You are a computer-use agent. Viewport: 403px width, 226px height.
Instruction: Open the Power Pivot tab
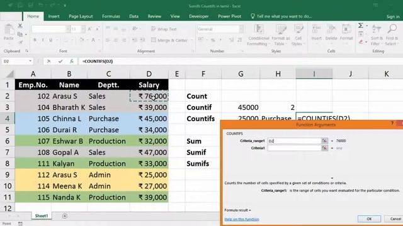pyautogui.click(x=229, y=16)
